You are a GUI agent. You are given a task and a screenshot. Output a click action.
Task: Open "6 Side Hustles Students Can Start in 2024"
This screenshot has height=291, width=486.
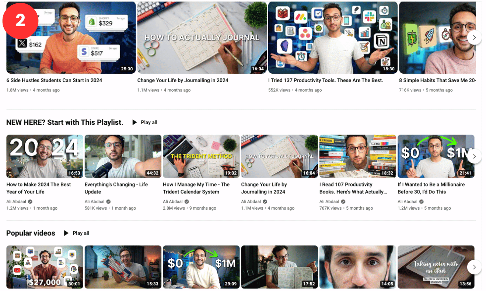pyautogui.click(x=55, y=80)
